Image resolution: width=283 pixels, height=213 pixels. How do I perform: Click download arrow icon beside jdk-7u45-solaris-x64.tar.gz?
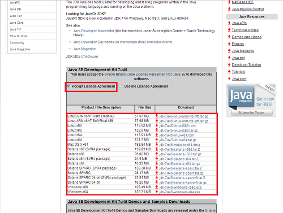coord(157,163)
